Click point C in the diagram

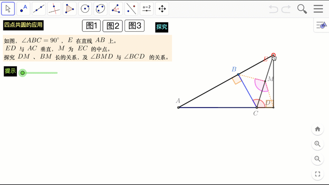pyautogui.click(x=257, y=107)
